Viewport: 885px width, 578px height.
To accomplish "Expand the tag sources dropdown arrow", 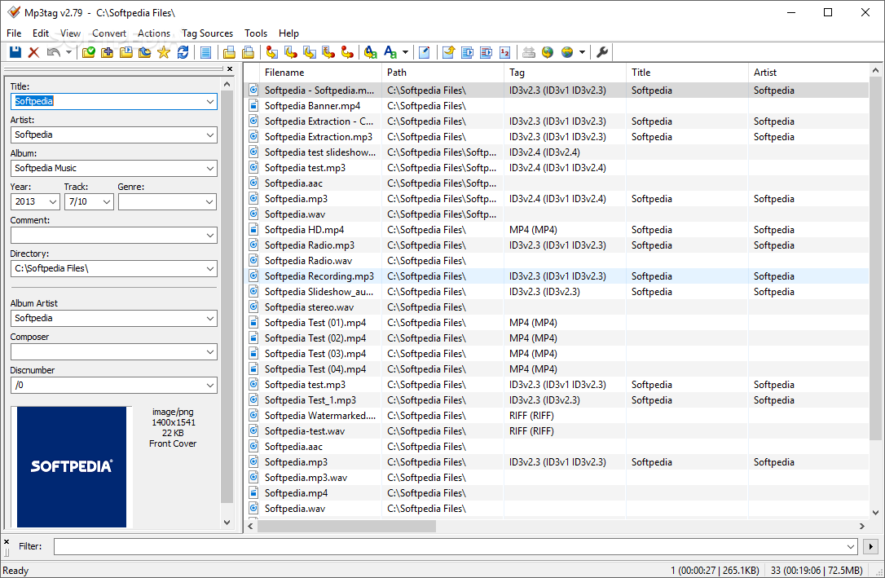I will tap(582, 52).
